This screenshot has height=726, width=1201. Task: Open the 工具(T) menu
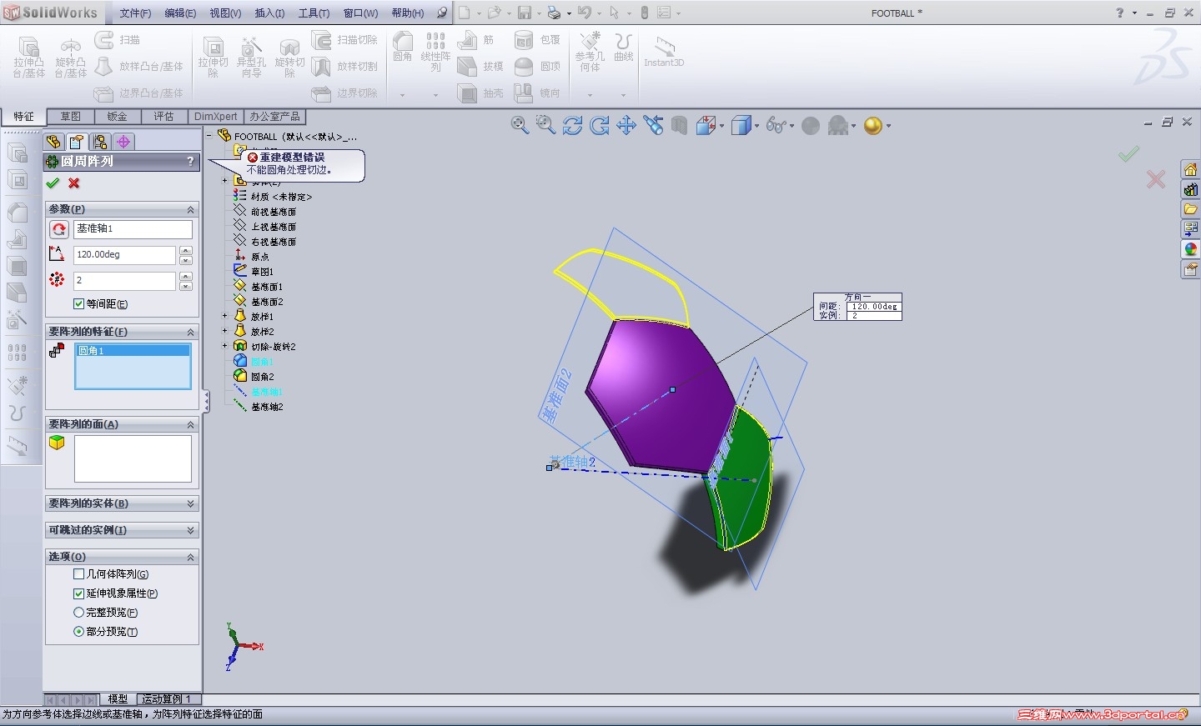(x=314, y=13)
